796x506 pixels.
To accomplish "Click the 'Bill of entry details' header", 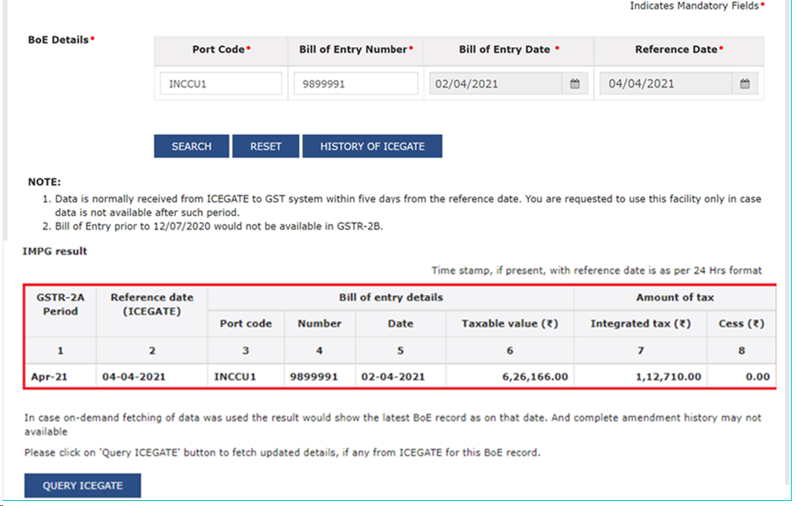I will point(391,298).
